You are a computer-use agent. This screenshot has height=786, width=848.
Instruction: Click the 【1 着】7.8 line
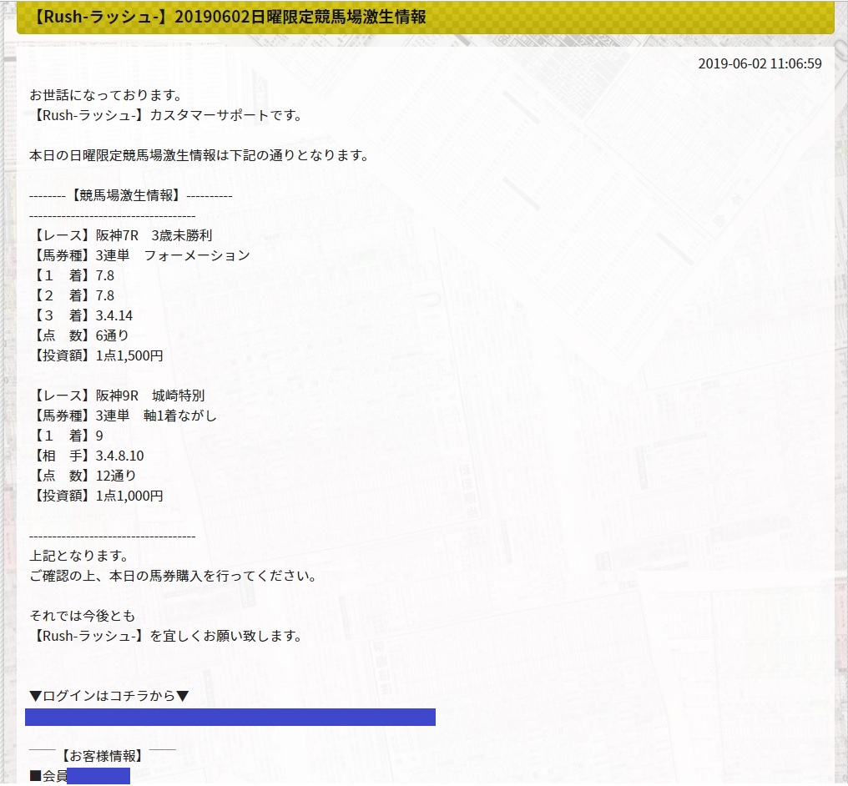[x=73, y=275]
